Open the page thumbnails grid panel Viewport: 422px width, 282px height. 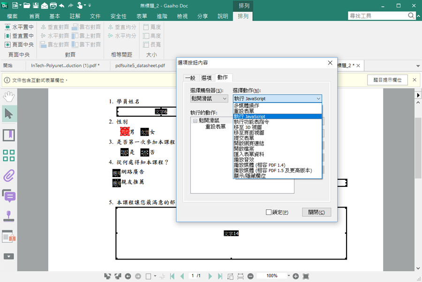pyautogui.click(x=8, y=156)
